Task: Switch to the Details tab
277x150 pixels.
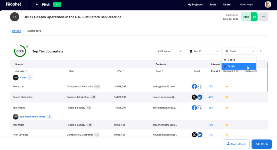Action: coord(16,31)
